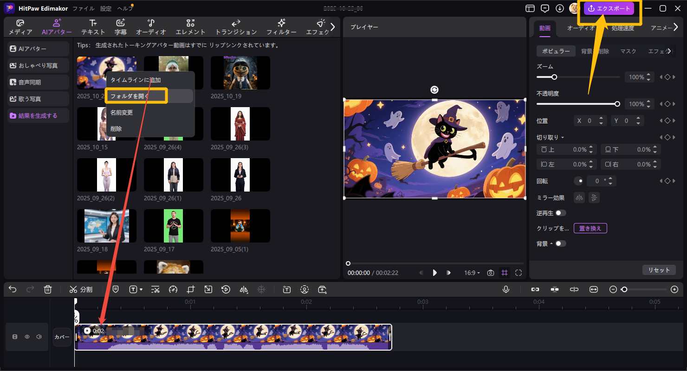
Task: Click the リセット reset button
Action: coord(659,270)
